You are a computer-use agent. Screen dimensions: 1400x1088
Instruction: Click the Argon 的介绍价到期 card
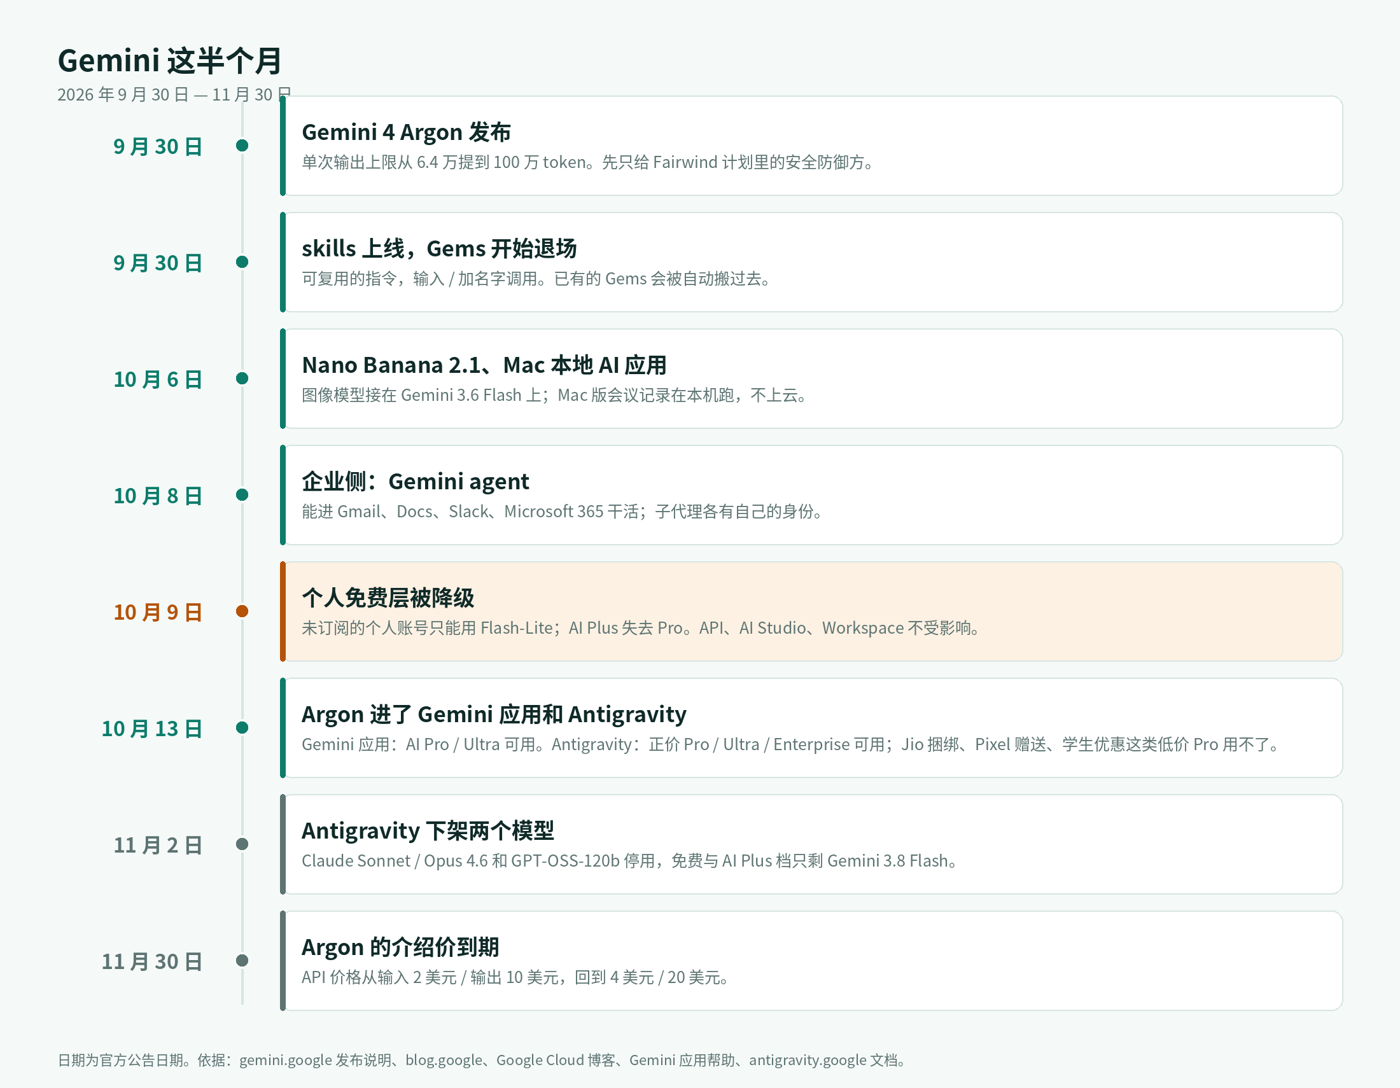pyautogui.click(x=811, y=961)
